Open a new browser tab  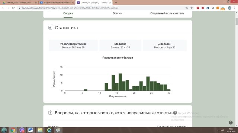pyautogui.click(x=116, y=3)
